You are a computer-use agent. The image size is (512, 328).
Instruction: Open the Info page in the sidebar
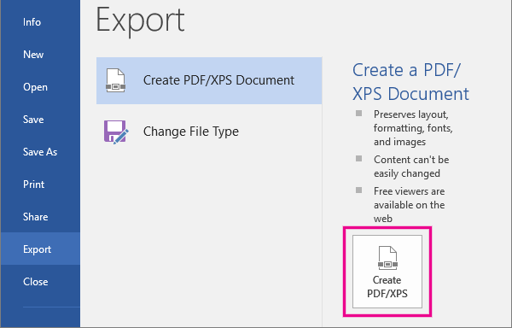(40, 22)
